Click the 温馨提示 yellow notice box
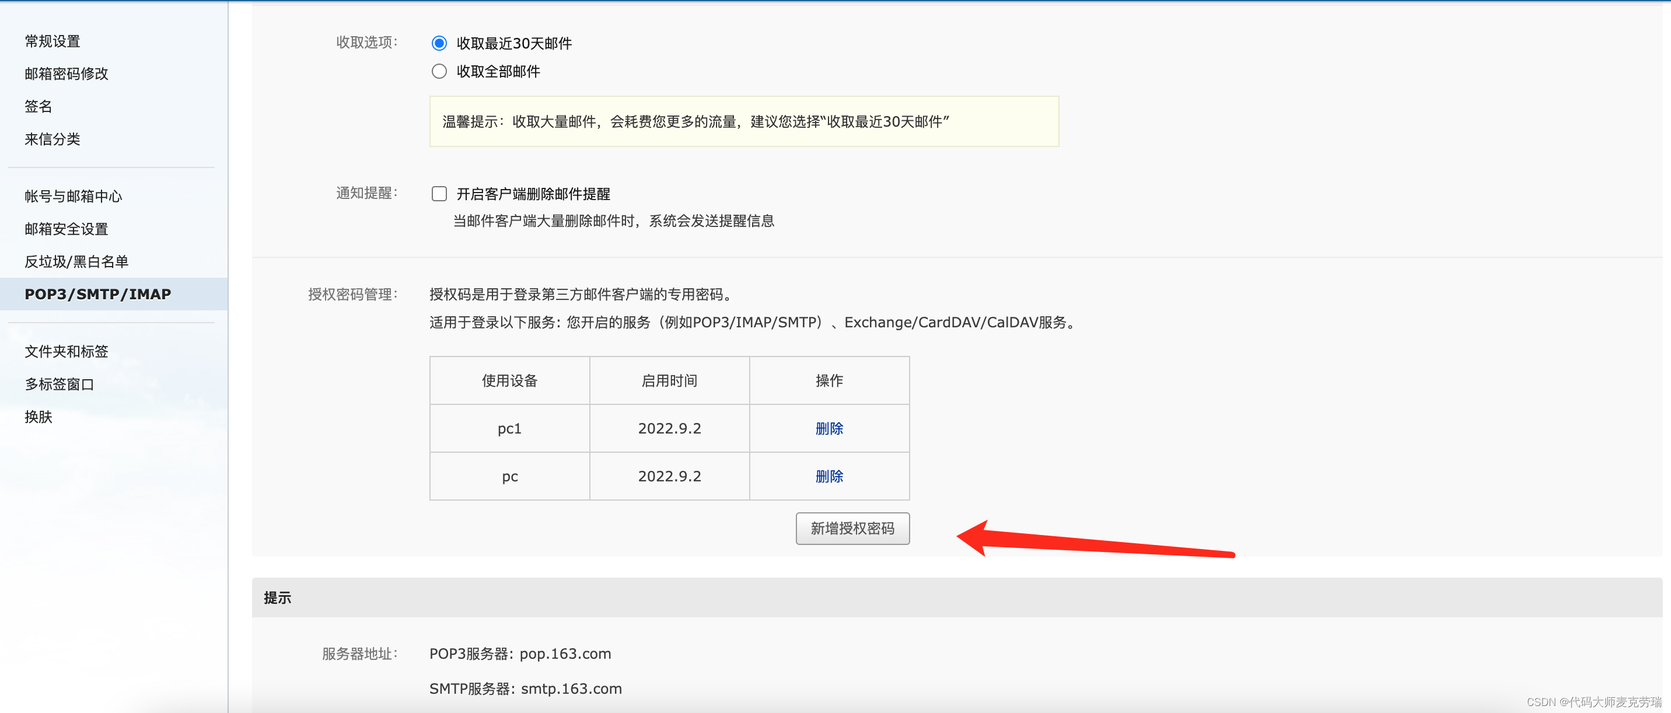Image resolution: width=1671 pixels, height=713 pixels. click(744, 121)
